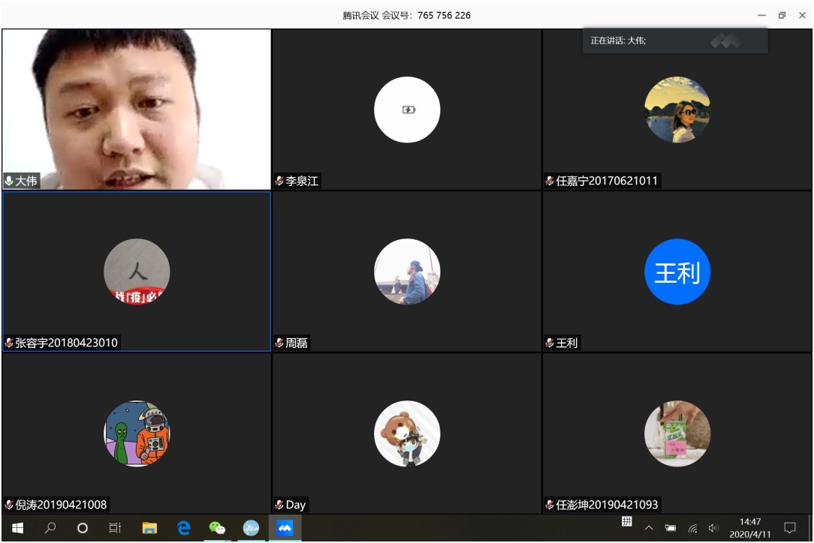Click the muted microphone icon beside 李泉江
Image resolution: width=814 pixels, height=543 pixels.
[279, 181]
